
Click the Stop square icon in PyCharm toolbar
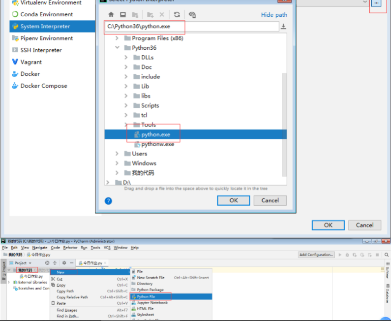pyautogui.click(x=377, y=255)
